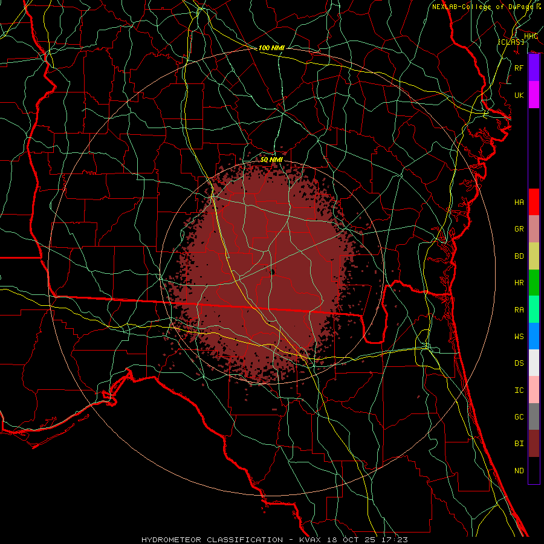This screenshot has height=544, width=544.
Task: Click the [CLAS] label
Action: (x=511, y=42)
